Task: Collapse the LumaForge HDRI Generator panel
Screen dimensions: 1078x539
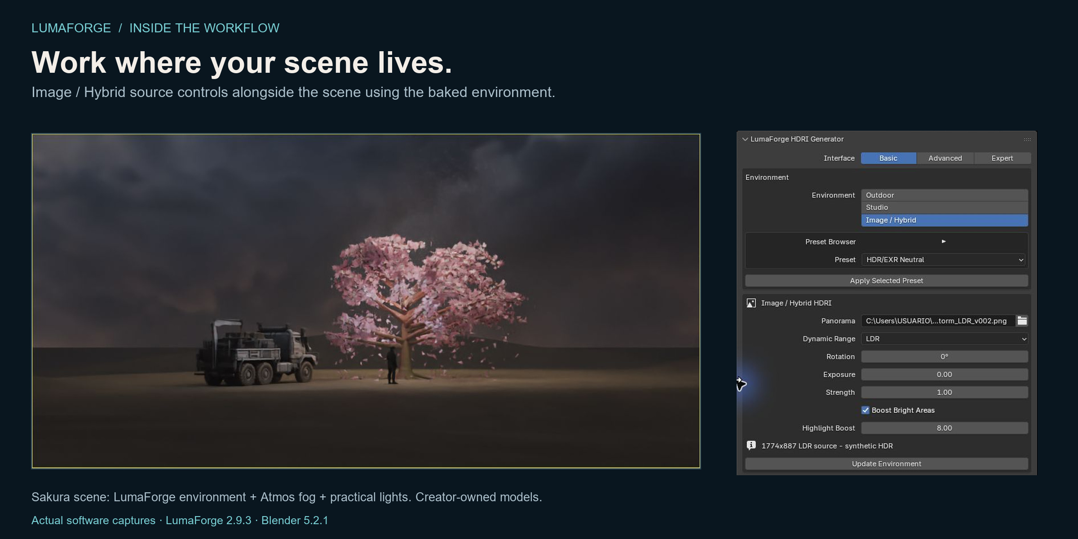Action: (745, 139)
